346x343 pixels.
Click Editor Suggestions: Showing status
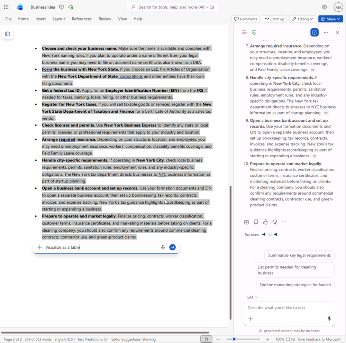[x=133, y=339]
